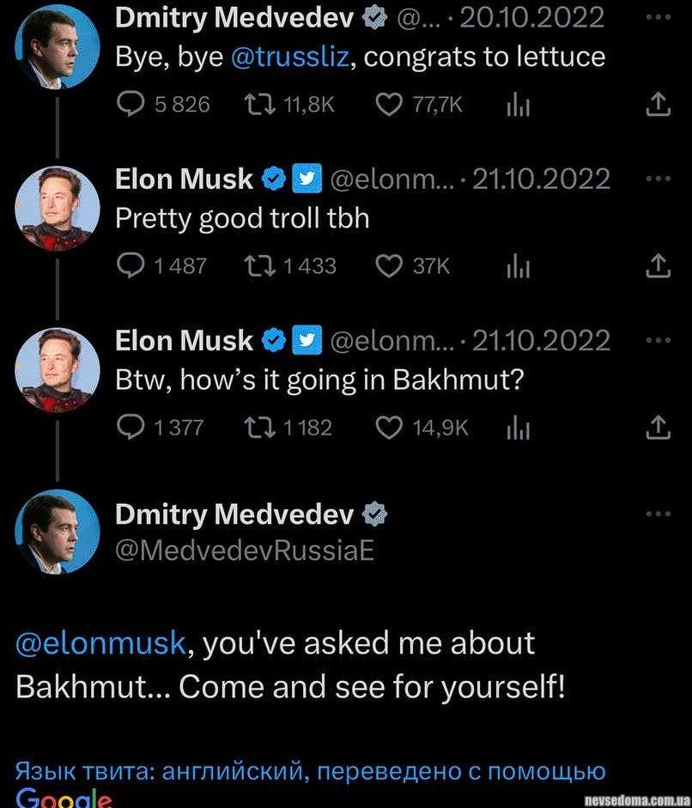Screen dimensions: 692x808
Task: Like the 'Pretty good troll tbh' tweet
Action: [x=389, y=266]
